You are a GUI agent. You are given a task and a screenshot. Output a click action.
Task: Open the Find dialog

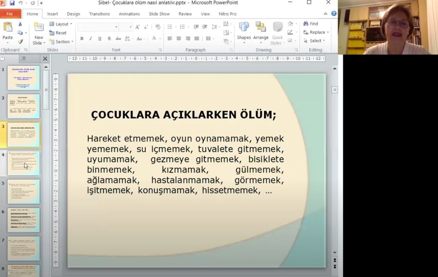311,24
